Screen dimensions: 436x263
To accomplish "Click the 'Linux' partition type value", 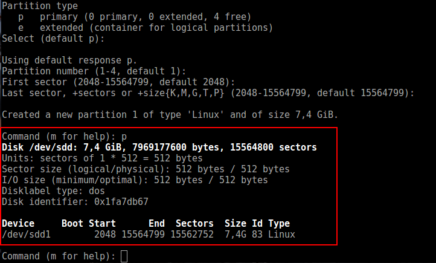I will (282, 234).
